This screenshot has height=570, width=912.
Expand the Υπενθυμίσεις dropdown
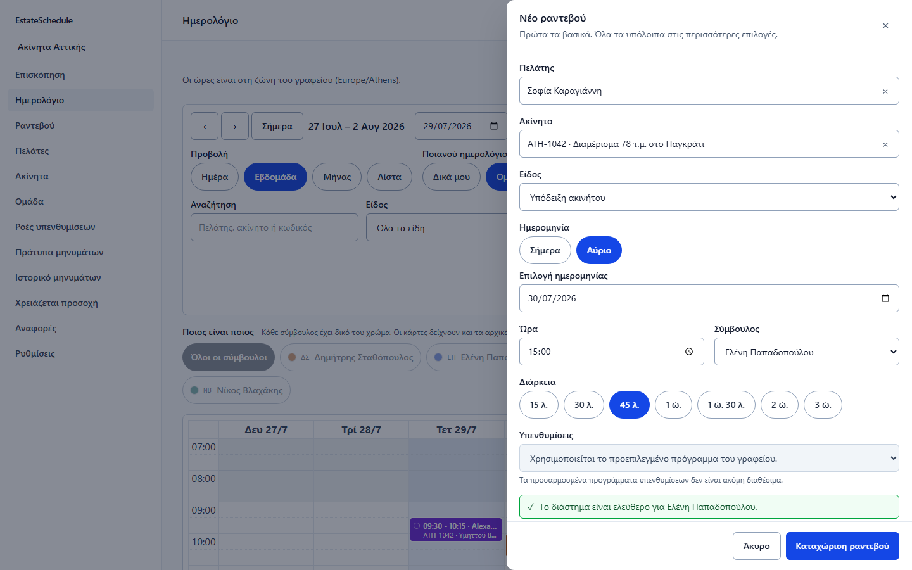click(x=709, y=458)
